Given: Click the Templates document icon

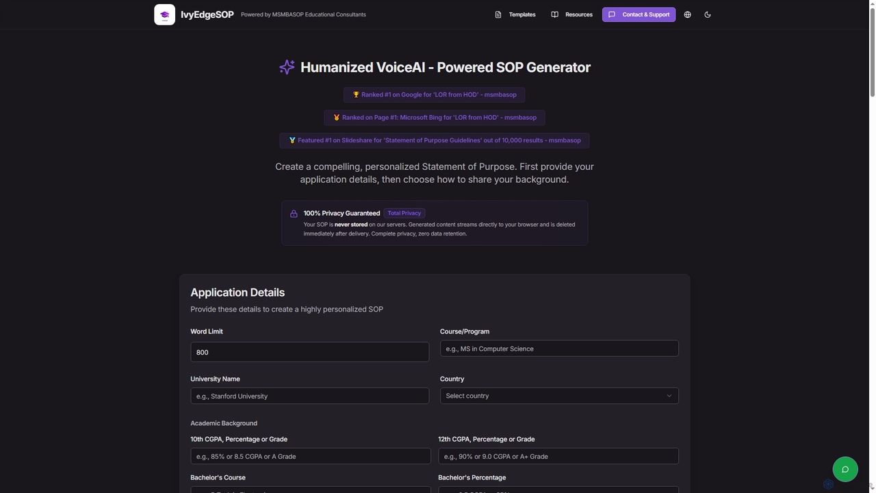Looking at the screenshot, I should pyautogui.click(x=498, y=14).
